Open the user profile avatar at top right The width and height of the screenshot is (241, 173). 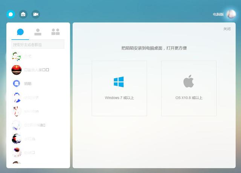coord(231,14)
